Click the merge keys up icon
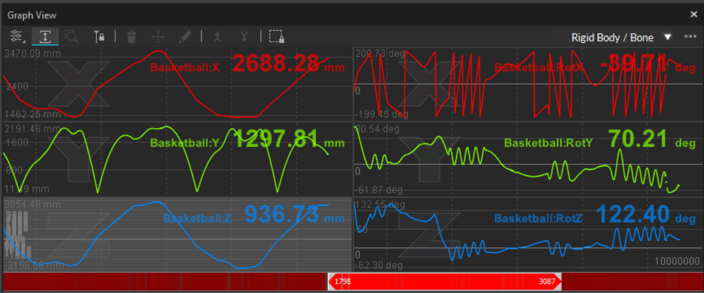The image size is (704, 293). [x=217, y=36]
